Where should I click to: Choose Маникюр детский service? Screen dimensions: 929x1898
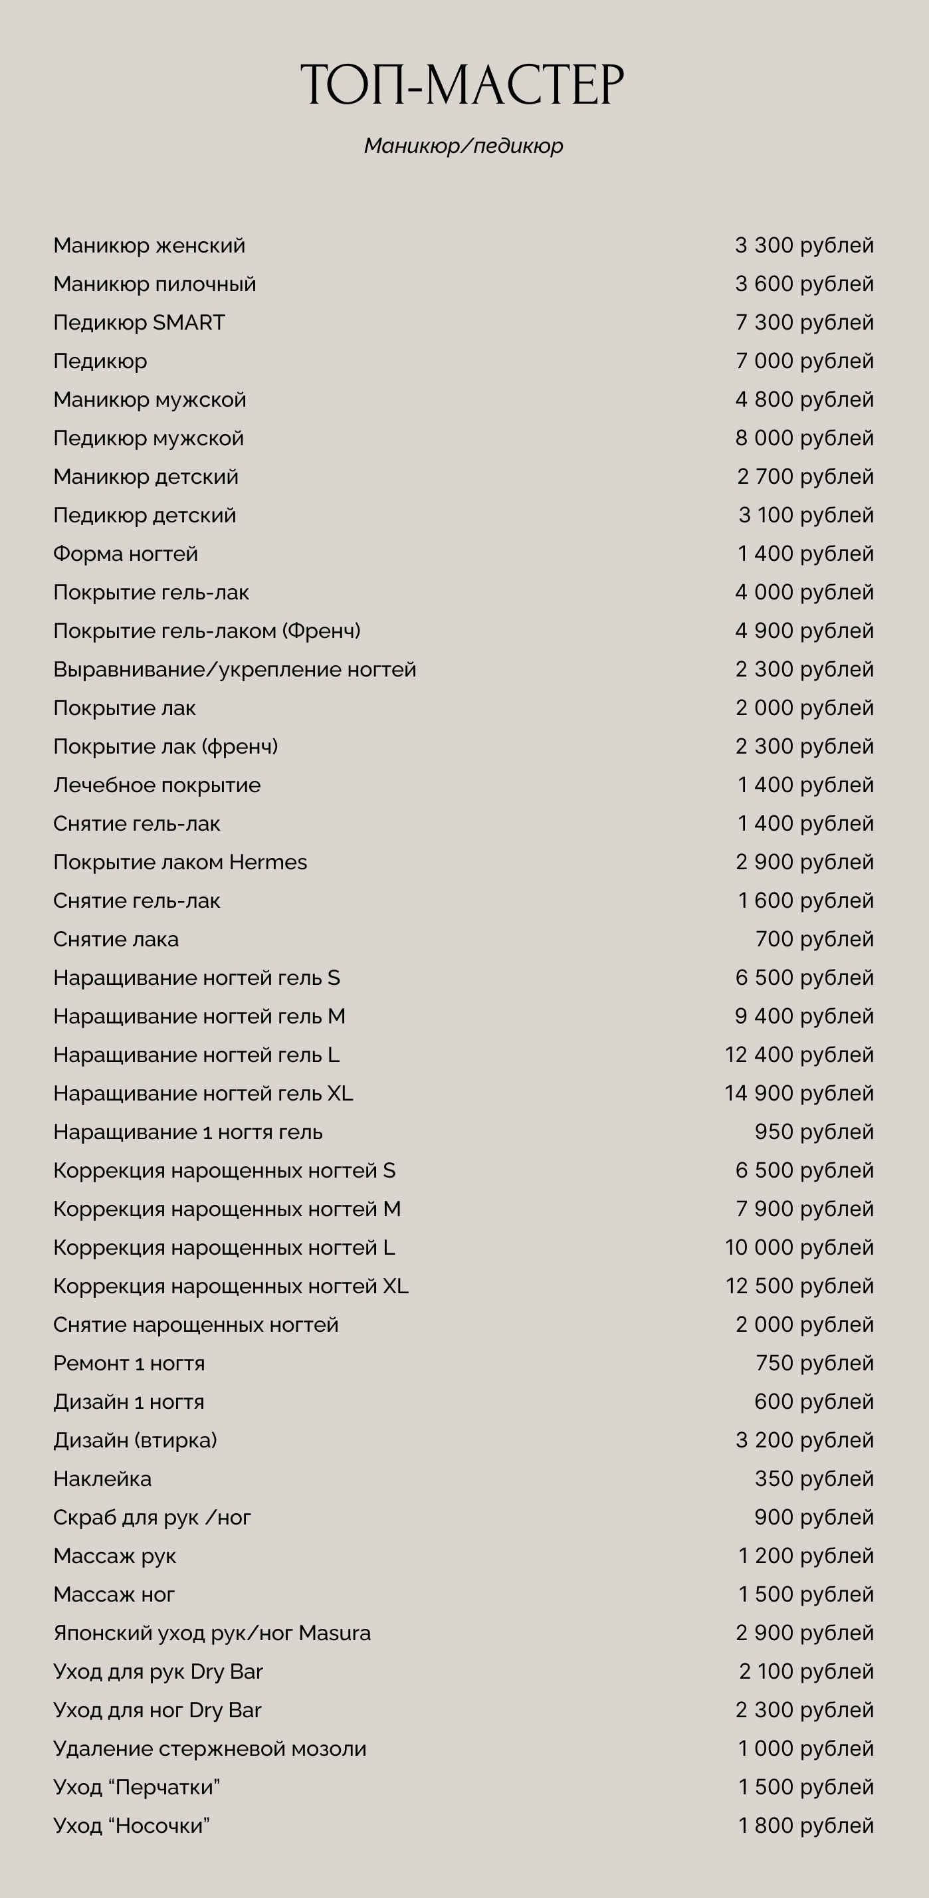[x=146, y=476]
